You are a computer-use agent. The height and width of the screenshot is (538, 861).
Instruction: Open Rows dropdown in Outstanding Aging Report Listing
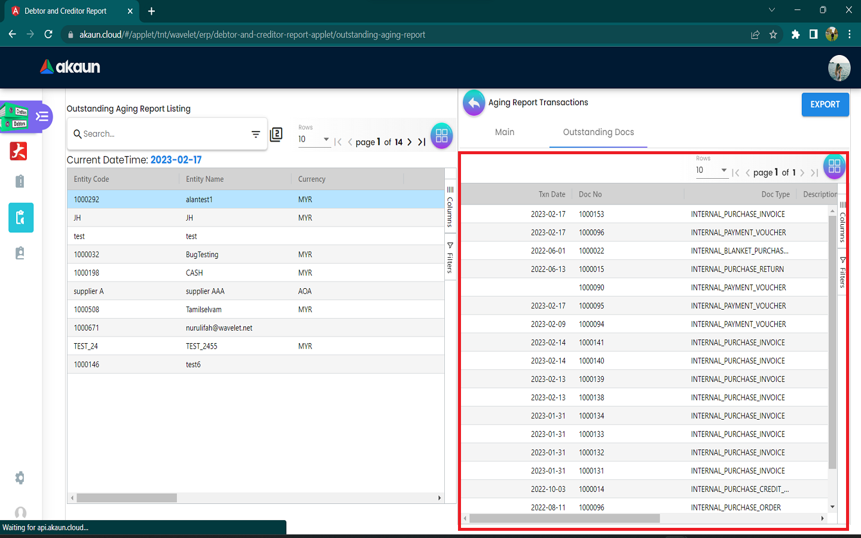[x=314, y=139]
